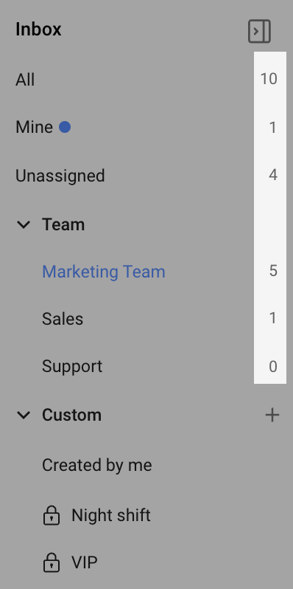Collapse the Custom section chevron
This screenshot has width=293, height=589.
point(24,415)
